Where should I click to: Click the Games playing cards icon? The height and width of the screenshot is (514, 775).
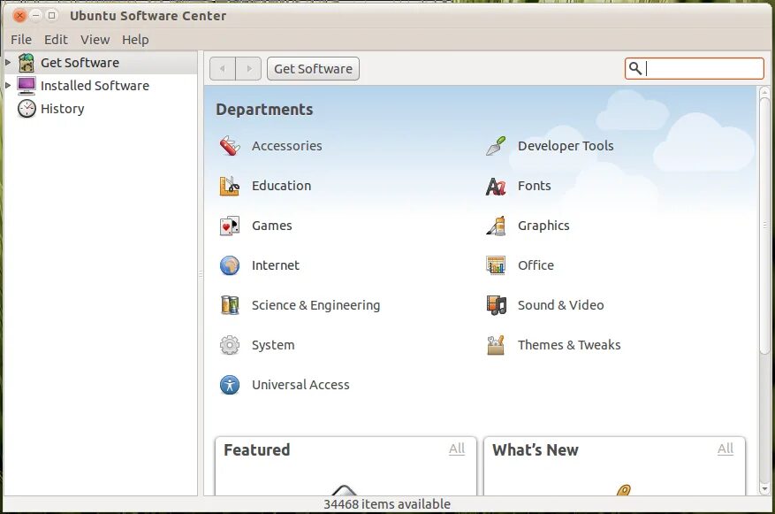click(x=230, y=226)
